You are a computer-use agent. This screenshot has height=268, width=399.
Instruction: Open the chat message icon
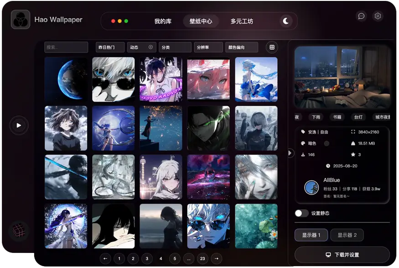361,16
